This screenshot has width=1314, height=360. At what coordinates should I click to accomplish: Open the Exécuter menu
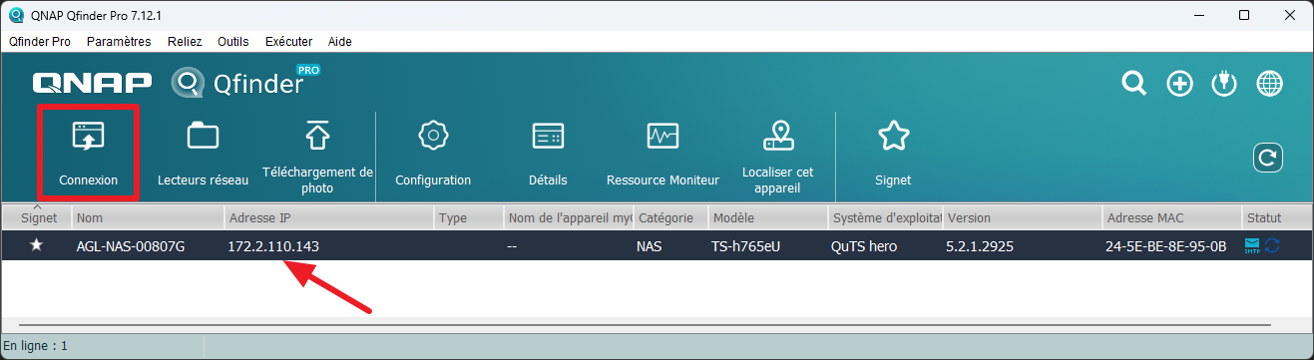pyautogui.click(x=289, y=41)
